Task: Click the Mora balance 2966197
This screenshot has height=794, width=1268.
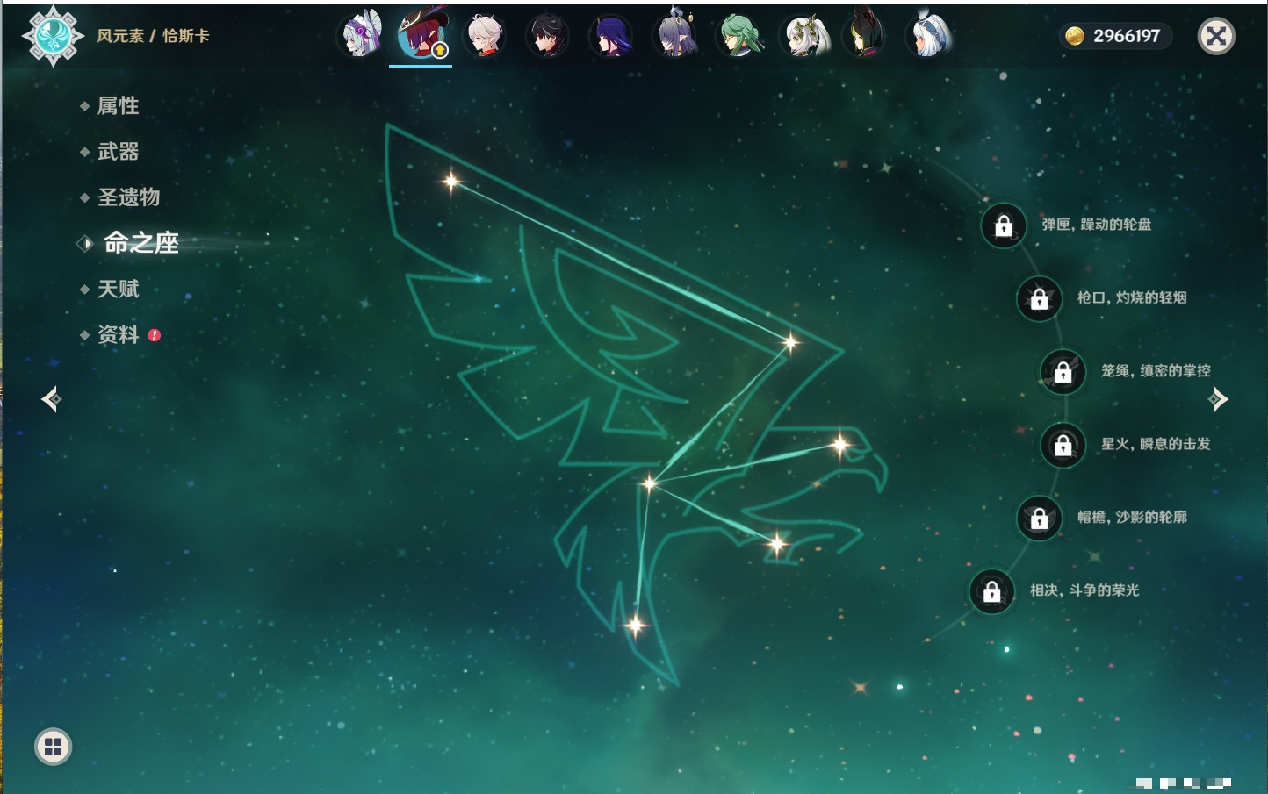Action: click(1127, 36)
